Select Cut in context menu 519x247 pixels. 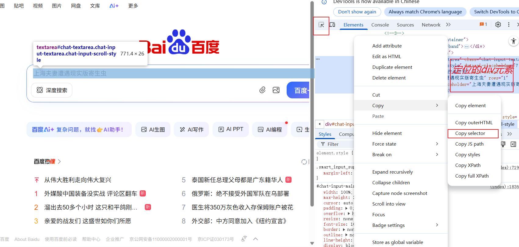point(401,95)
